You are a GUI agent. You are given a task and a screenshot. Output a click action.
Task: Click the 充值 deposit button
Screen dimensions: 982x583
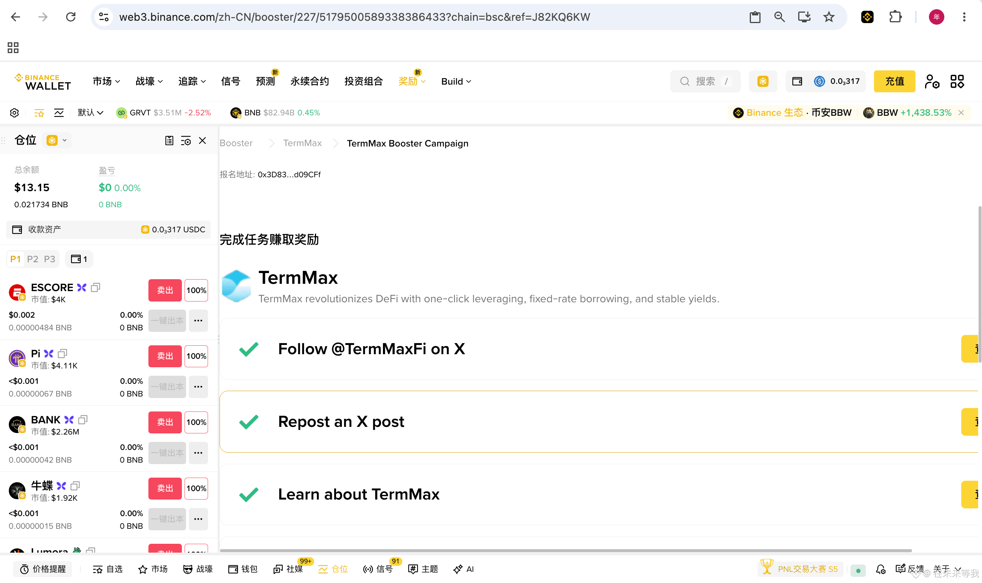894,81
